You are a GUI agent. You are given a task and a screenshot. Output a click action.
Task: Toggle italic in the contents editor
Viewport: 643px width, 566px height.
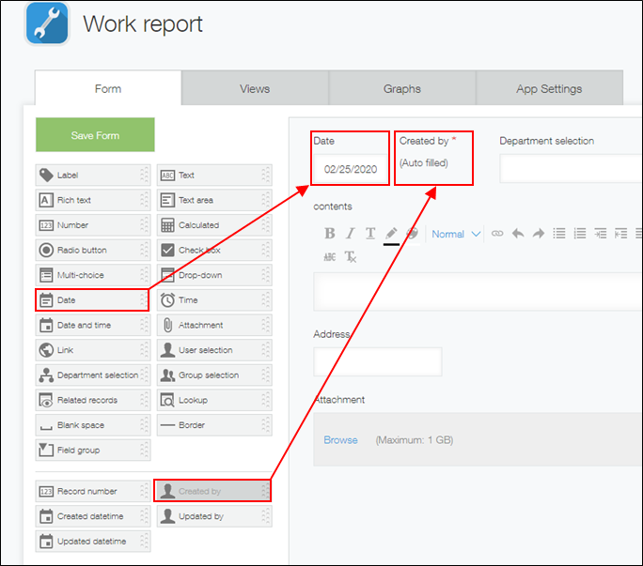pyautogui.click(x=350, y=234)
